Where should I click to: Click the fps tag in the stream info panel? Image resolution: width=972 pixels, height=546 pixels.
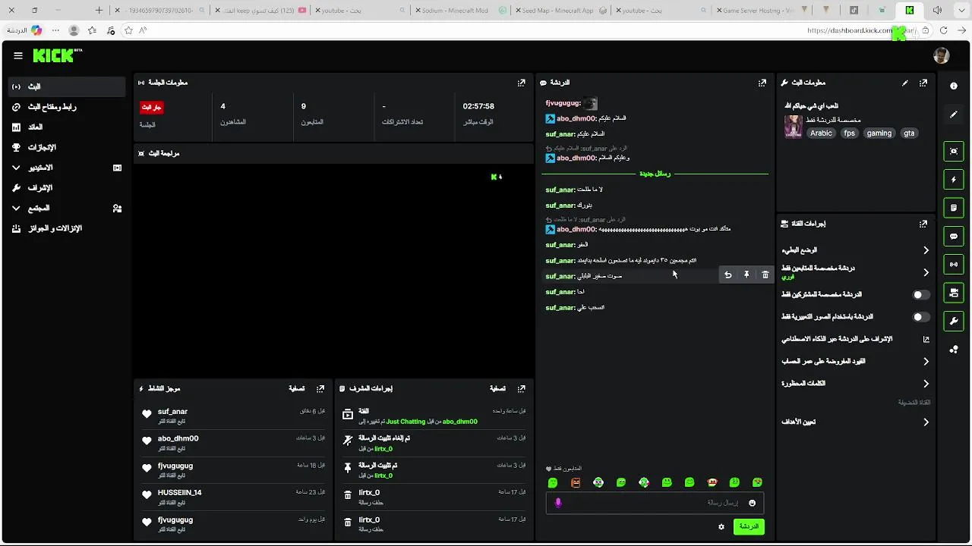coord(849,133)
